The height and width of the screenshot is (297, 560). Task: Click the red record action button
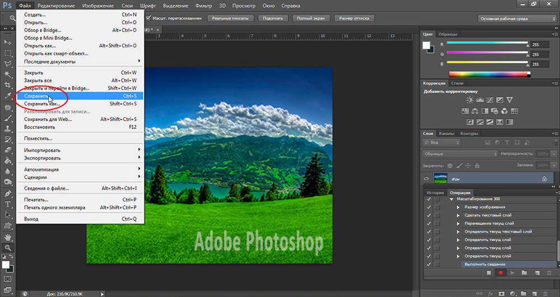pyautogui.click(x=501, y=273)
